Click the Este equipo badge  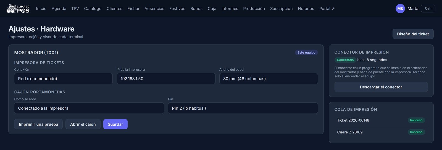[x=306, y=52]
